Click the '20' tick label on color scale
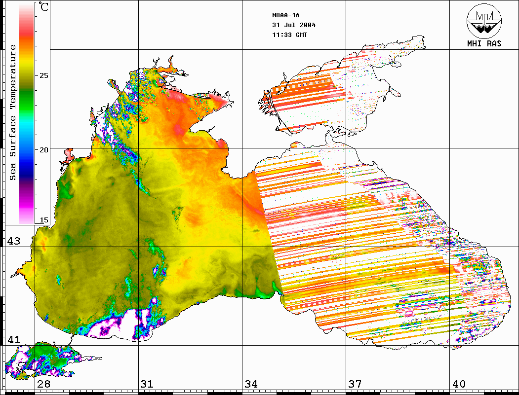This screenshot has width=519, height=395. 44,150
